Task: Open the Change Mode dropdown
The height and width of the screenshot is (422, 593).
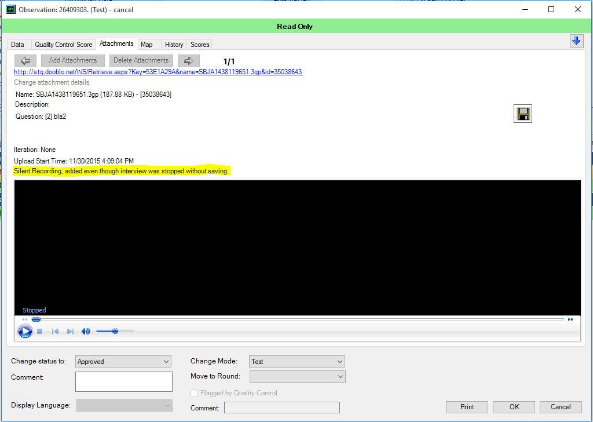Action: 297,362
